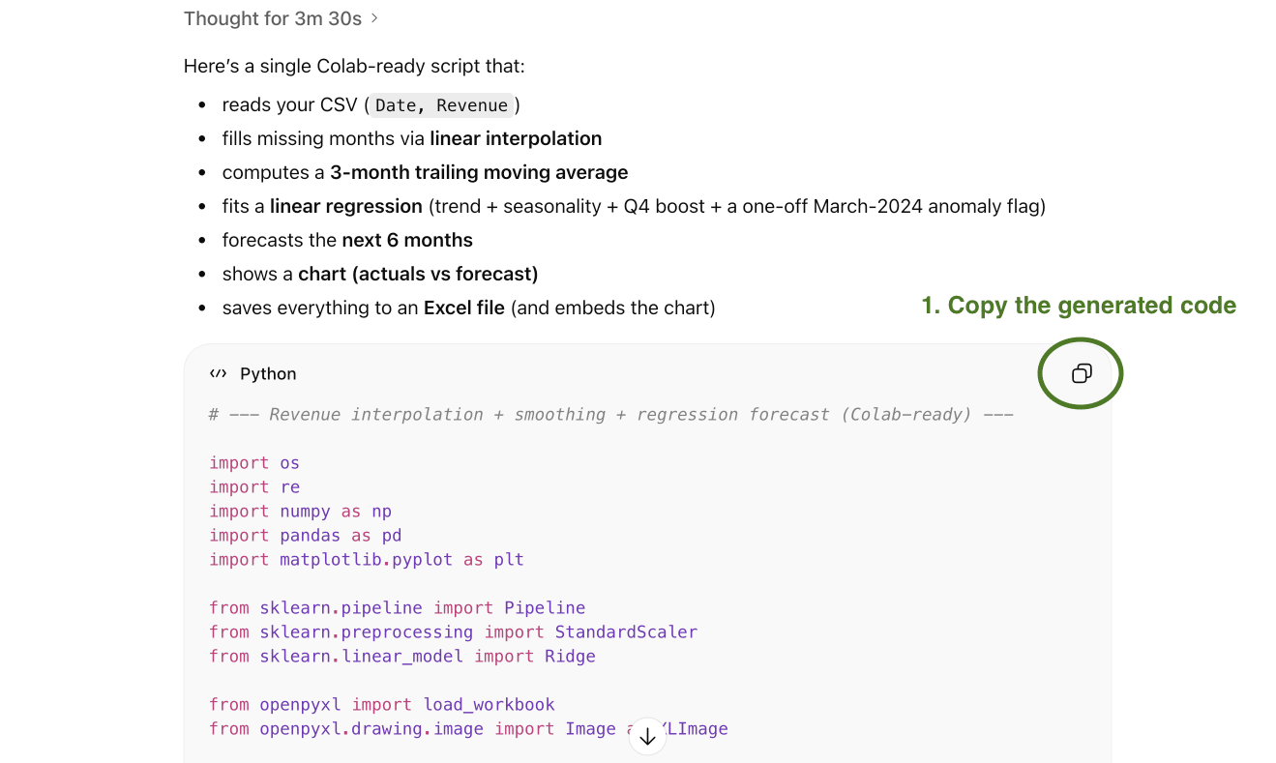Click the "3-month trailing moving average" text
The height and width of the screenshot is (763, 1276).
(479, 173)
